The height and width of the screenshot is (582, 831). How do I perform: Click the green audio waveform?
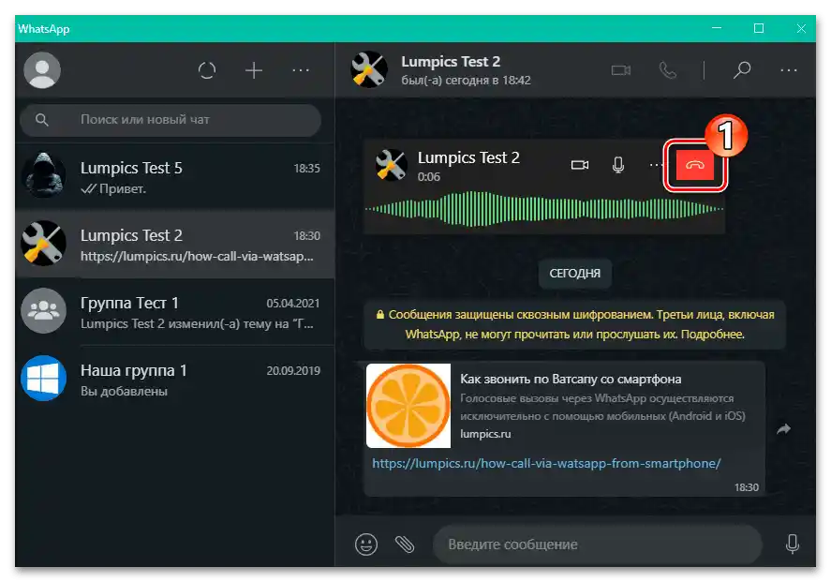[x=544, y=209]
